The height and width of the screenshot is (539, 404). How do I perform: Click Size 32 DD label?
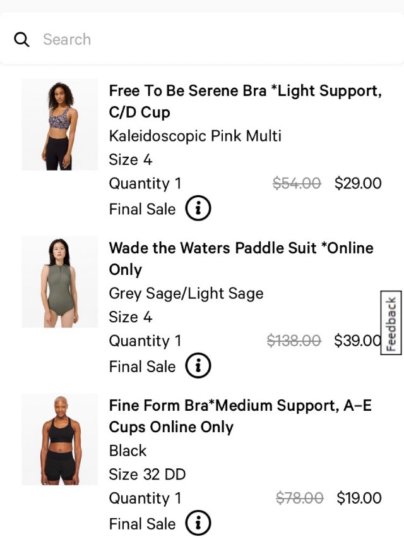(147, 475)
